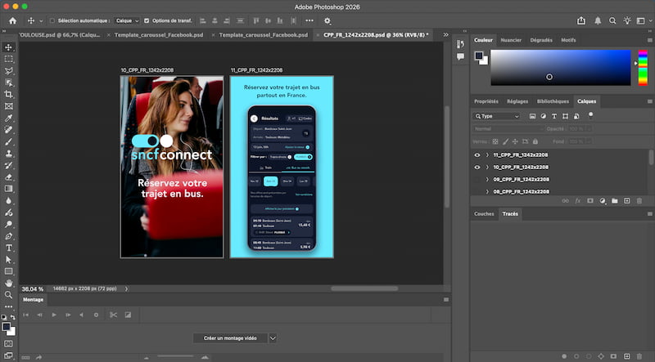Select the Rectangular Marquee tool

pyautogui.click(x=8, y=59)
